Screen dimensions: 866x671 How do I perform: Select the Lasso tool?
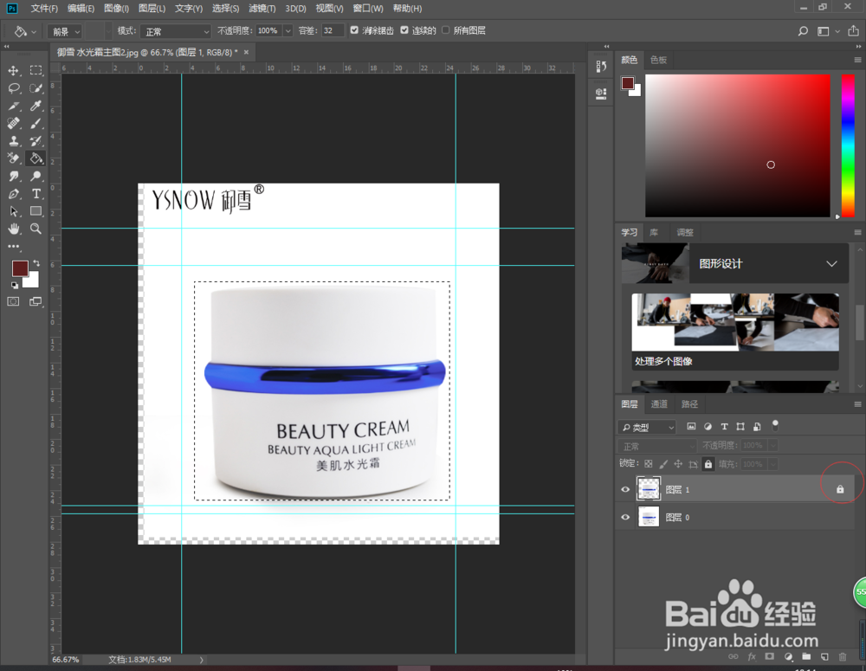14,88
